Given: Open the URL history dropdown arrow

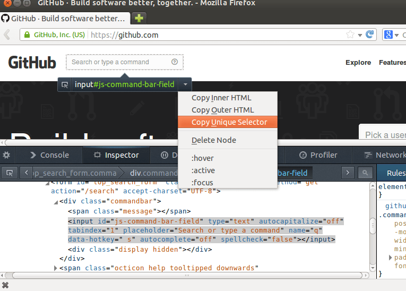Looking at the screenshot, I should 360,35.
